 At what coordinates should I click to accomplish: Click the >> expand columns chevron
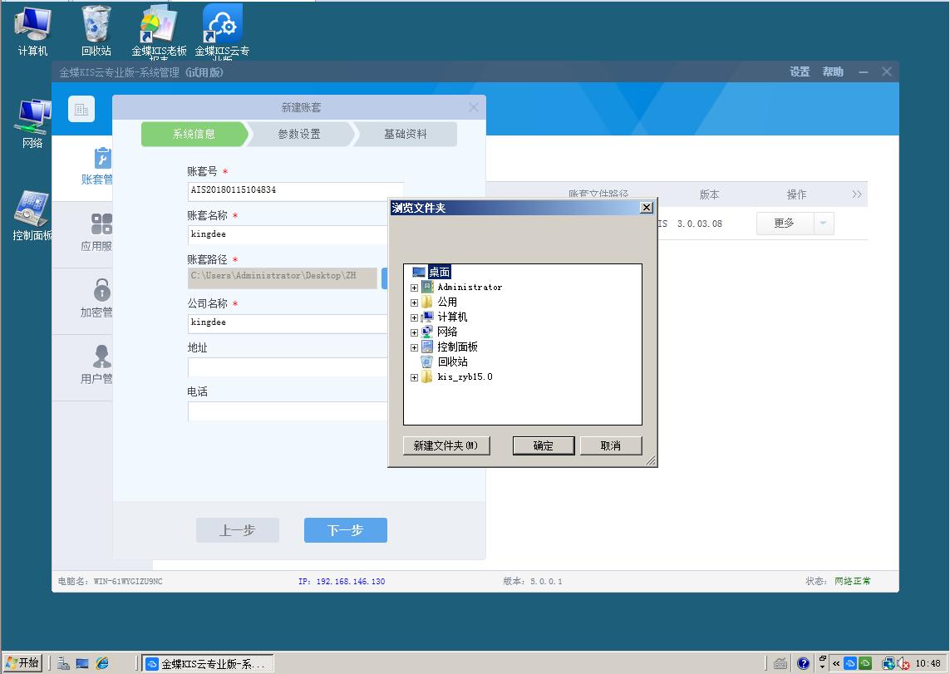856,194
